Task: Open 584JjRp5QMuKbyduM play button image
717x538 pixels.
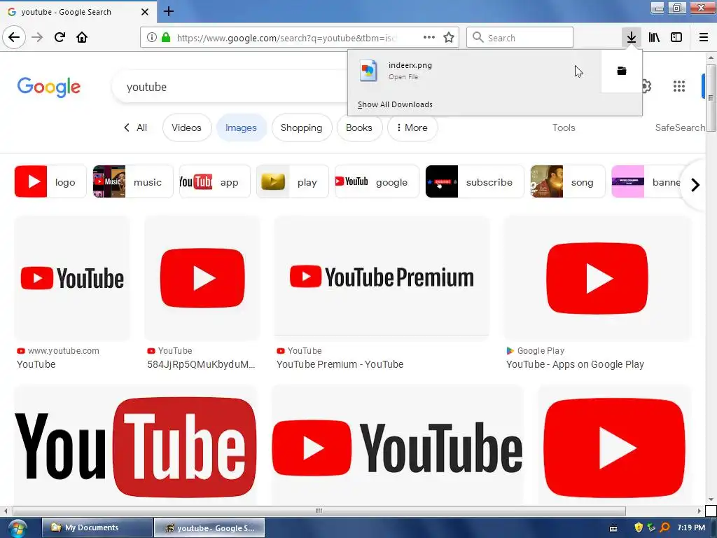Action: 202,278
